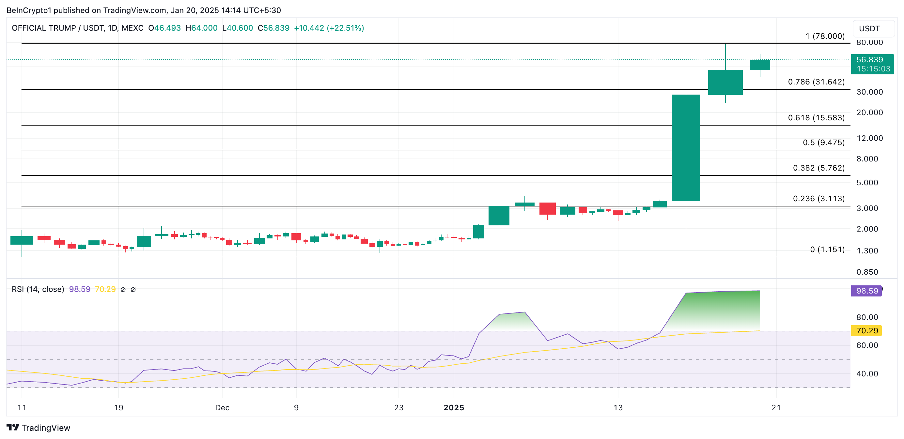Click the TradingView text link at bottom
Screen dimensions: 904x439
[46, 428]
